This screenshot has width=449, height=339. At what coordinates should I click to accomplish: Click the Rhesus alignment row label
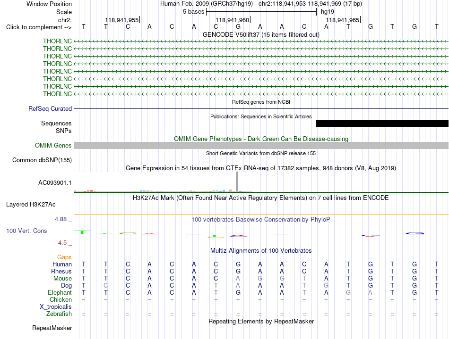[61, 271]
